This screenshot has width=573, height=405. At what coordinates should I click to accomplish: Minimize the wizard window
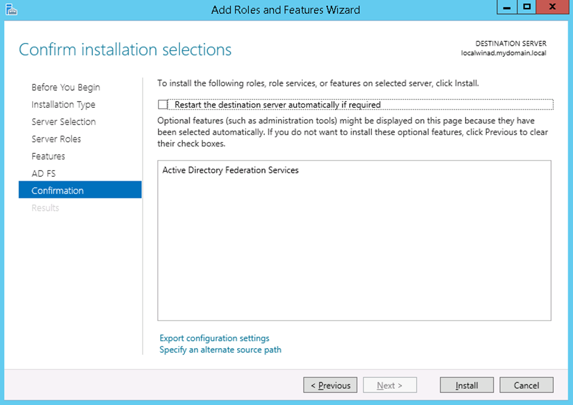[x=507, y=8]
